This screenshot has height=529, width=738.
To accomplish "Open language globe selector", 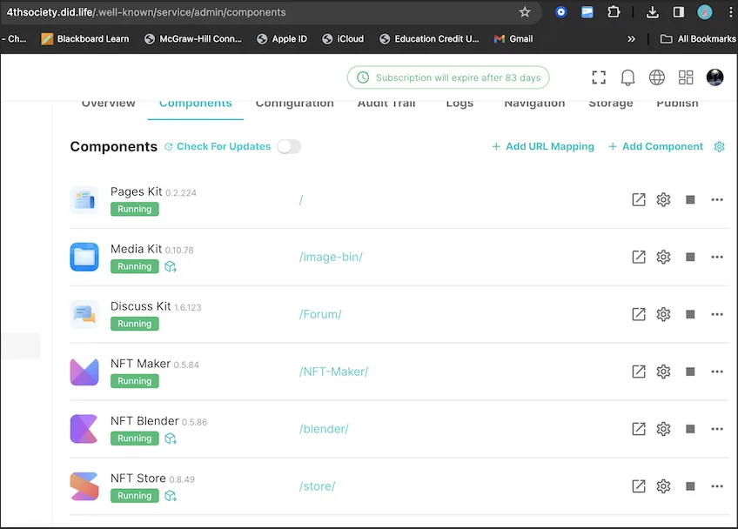I will click(656, 77).
